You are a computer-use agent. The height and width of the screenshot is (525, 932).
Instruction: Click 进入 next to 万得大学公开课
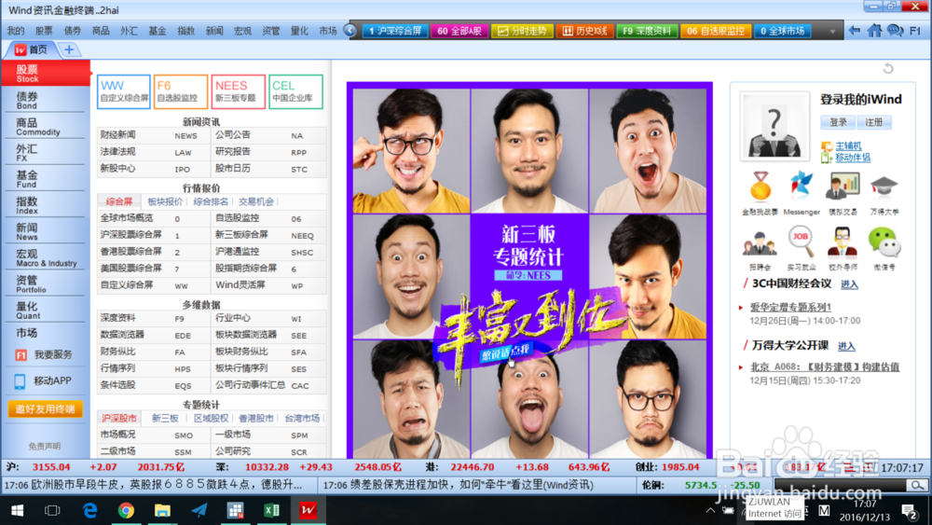coord(846,346)
